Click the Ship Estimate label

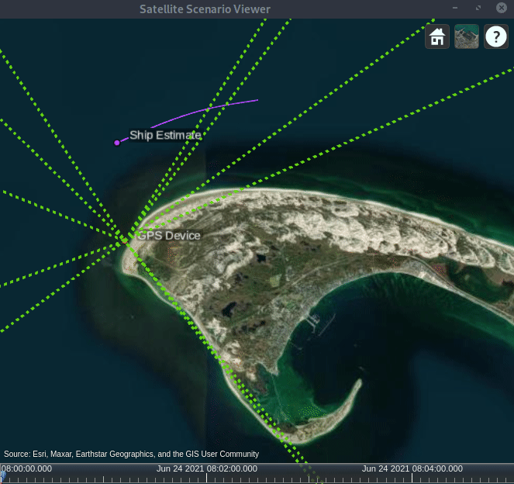pos(165,135)
